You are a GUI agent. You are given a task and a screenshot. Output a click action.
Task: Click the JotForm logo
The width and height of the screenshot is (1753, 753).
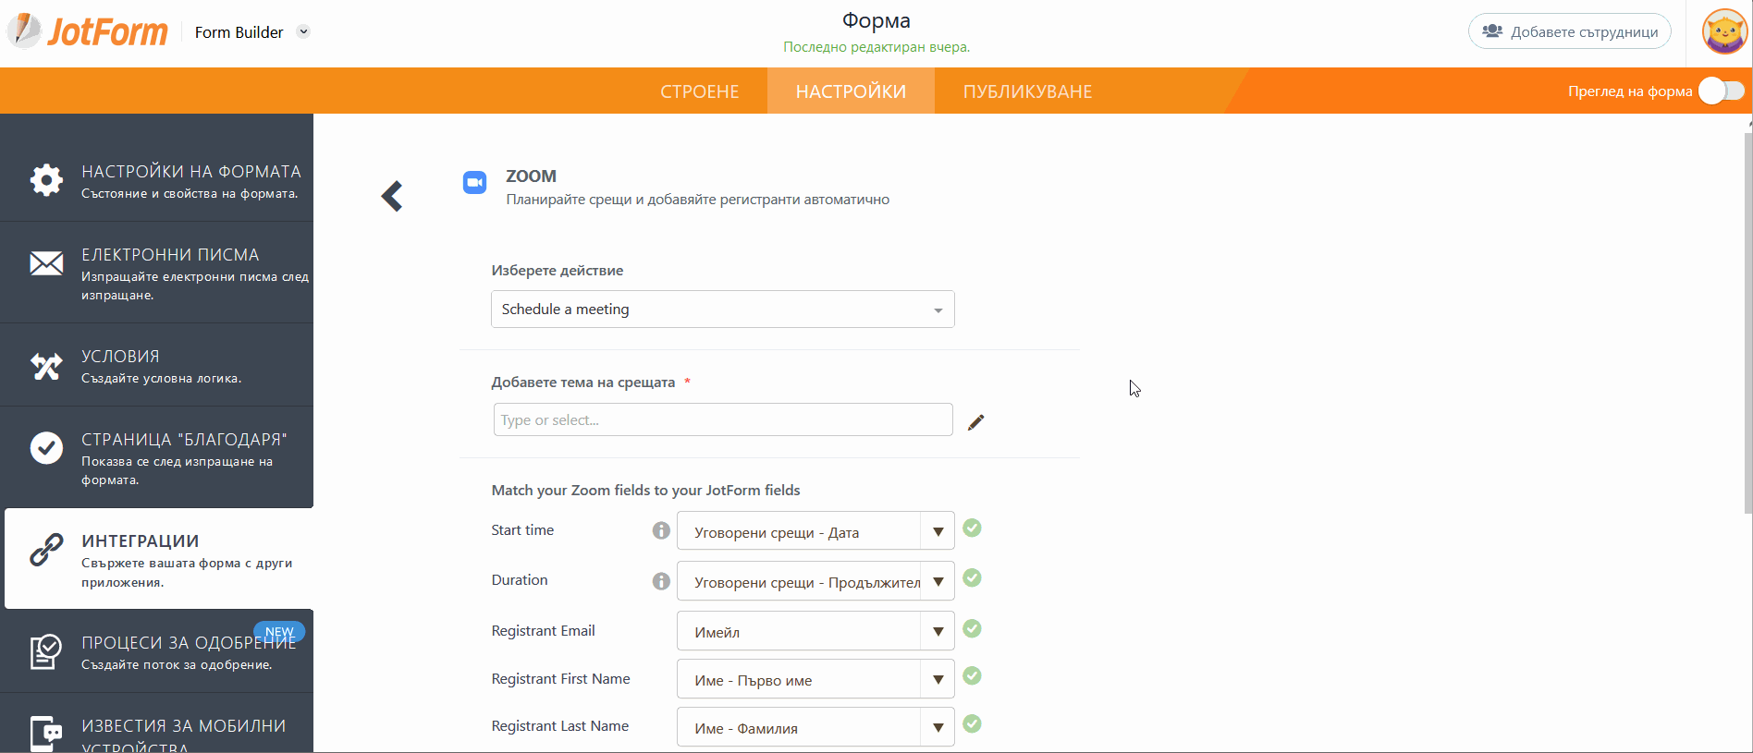coord(89,32)
